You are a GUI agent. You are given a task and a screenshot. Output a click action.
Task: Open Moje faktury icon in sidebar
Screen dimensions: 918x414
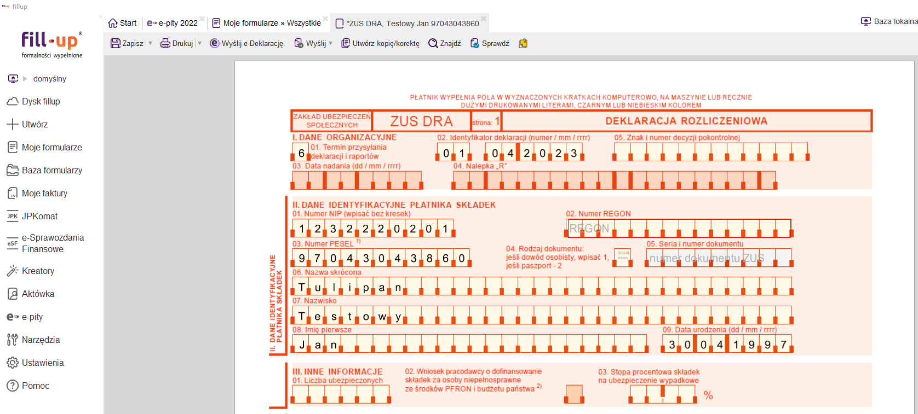(x=13, y=194)
